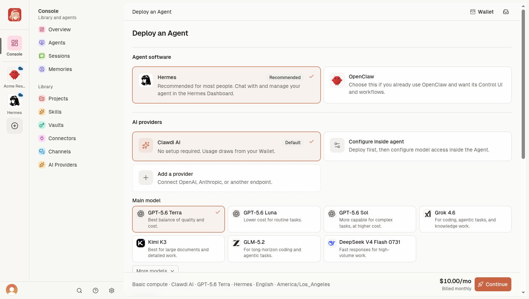529x299 pixels.
Task: Click the scrollbar down arrow
Action: point(523,293)
